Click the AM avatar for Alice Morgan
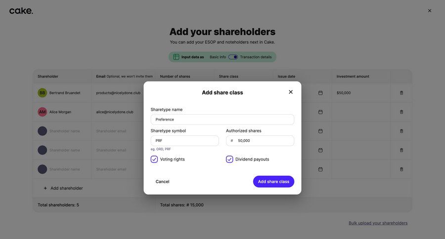The width and height of the screenshot is (445, 239). tap(43, 112)
